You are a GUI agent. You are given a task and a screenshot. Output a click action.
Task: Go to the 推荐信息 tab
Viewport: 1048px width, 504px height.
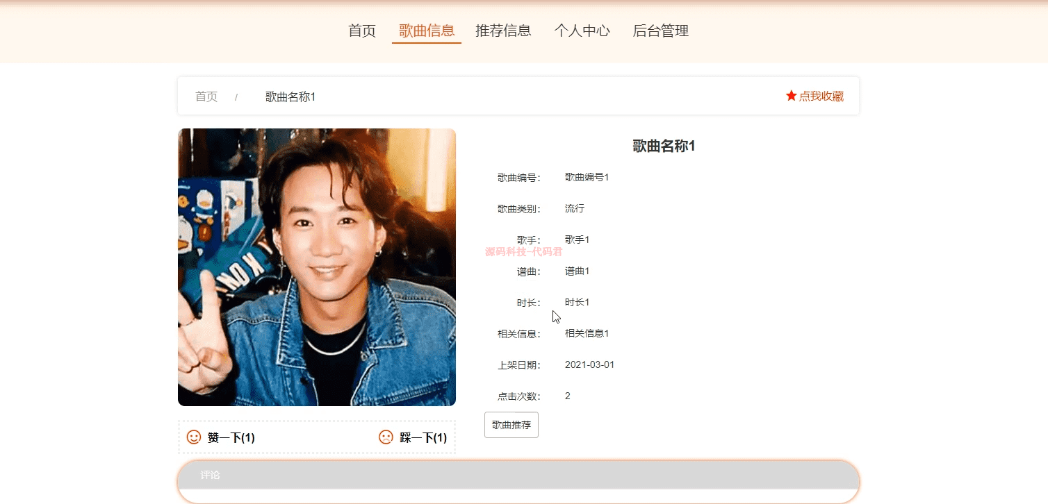(x=503, y=31)
